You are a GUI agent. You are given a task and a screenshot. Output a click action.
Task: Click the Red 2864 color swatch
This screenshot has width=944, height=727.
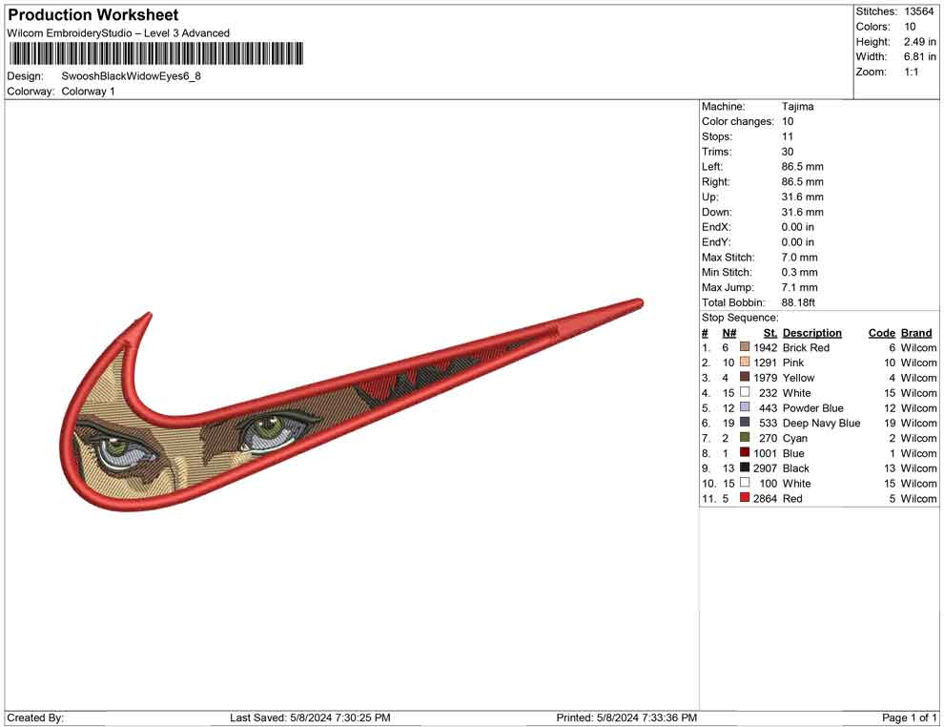[x=745, y=497]
